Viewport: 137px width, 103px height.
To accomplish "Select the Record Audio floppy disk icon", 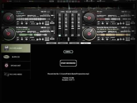I will (6, 48).
